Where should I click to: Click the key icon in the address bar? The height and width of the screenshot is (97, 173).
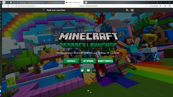click(x=147, y=6)
